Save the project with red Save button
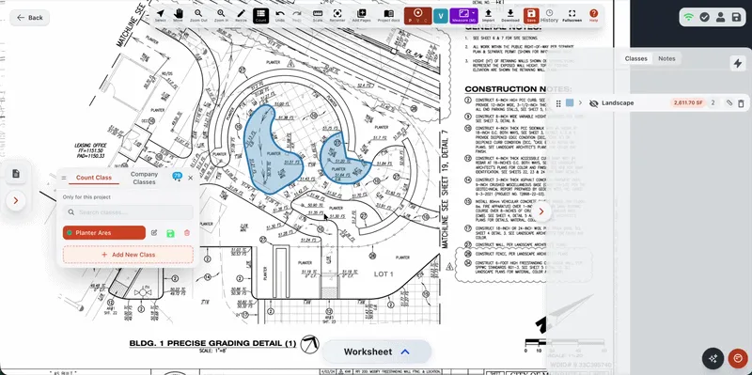Screen dimensions: 752x375 point(530,16)
